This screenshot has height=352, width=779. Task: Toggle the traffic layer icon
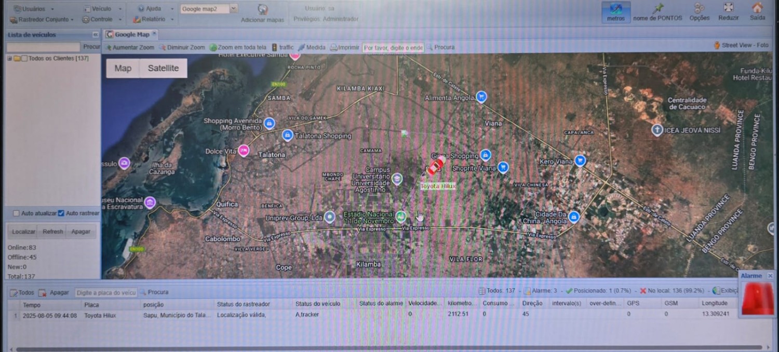pos(275,47)
